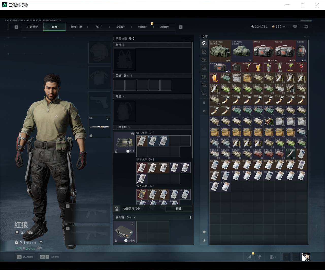Viewport: 325px width, 270px height.
Task: Select the safe box case thumbnail
Action: click(124, 232)
